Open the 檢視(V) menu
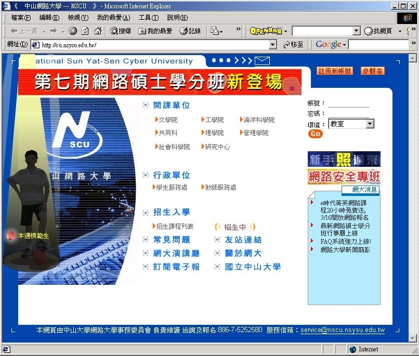Viewport: 419px width, 356px height. [x=78, y=18]
